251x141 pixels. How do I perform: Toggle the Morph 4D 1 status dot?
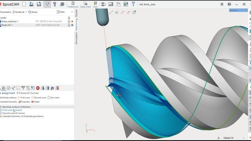coord(72,25)
